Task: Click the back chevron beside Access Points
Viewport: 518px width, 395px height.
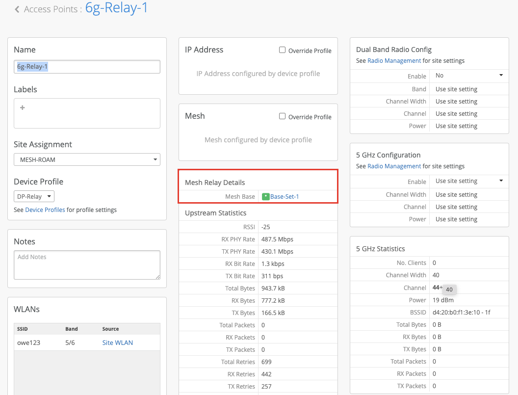Action: tap(17, 9)
